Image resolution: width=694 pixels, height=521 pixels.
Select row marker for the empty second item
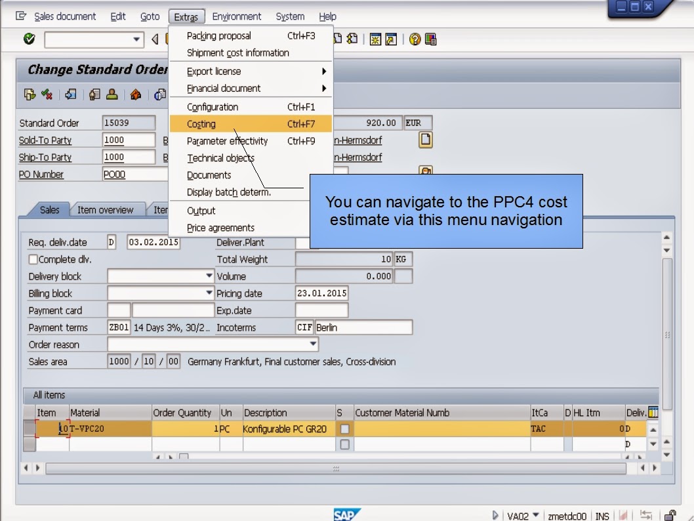click(30, 444)
